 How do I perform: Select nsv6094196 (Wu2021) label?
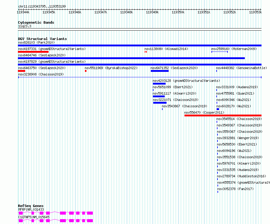(234, 151)
